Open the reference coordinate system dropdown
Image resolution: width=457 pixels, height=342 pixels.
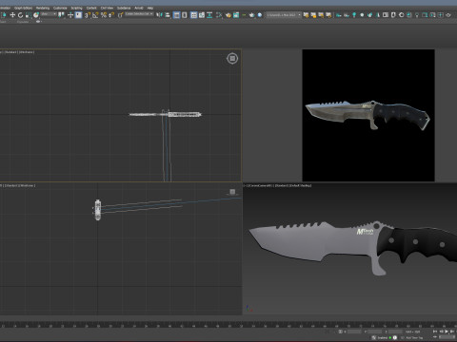tap(49, 14)
